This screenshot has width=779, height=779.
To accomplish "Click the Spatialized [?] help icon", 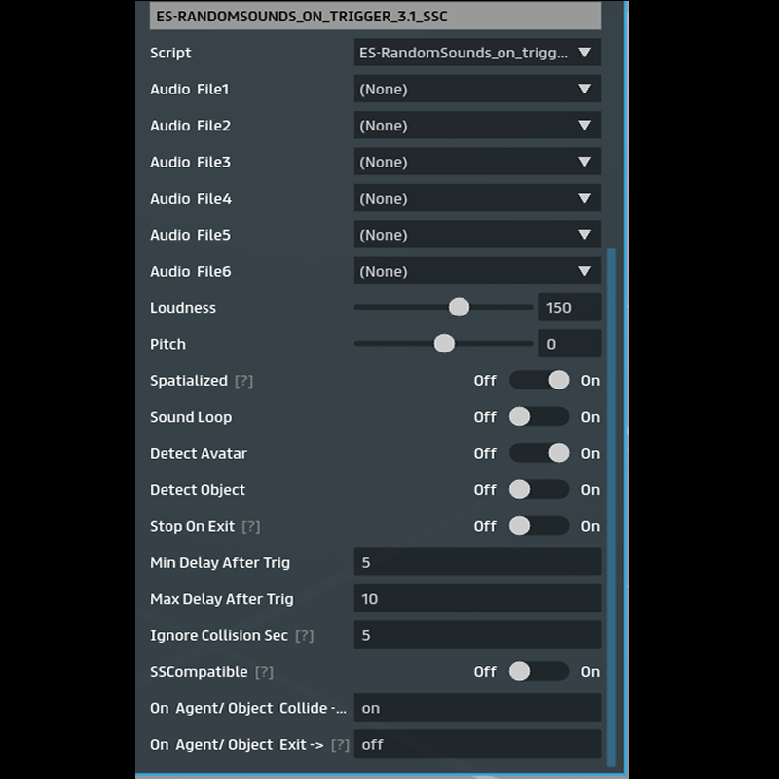I will point(243,381).
